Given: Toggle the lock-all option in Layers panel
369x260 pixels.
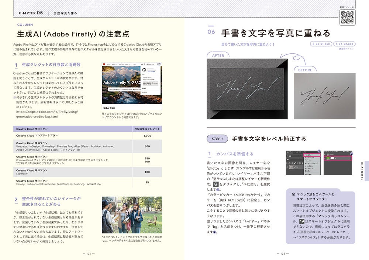Looking at the screenshot, I should click(302, 163).
